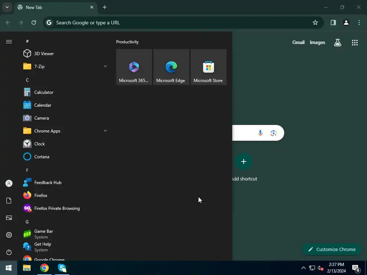Click the F letter section header

point(27,170)
